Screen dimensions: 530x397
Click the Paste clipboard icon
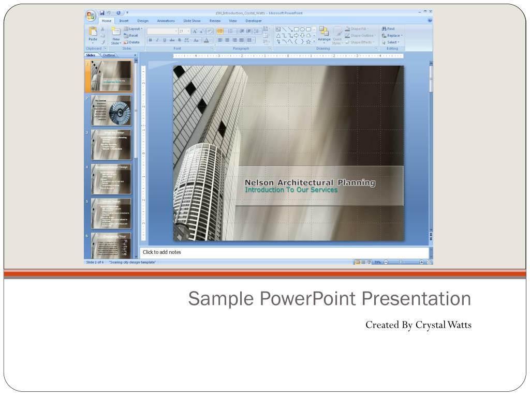pos(93,32)
